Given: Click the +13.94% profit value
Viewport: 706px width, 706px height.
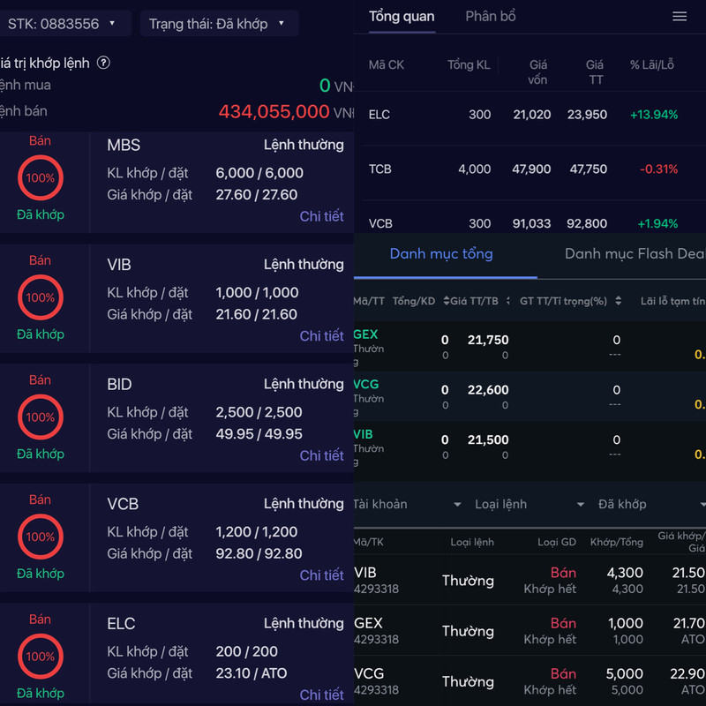Looking at the screenshot, I should pyautogui.click(x=653, y=115).
